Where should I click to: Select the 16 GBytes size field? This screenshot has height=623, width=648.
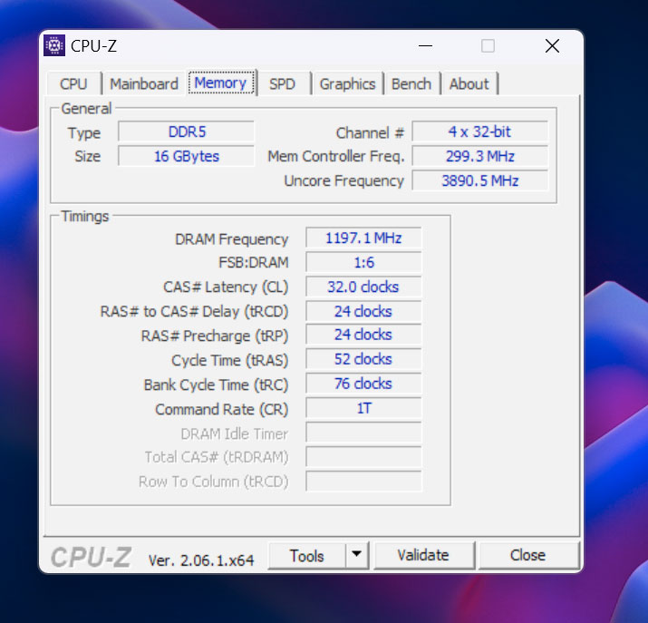tap(187, 156)
